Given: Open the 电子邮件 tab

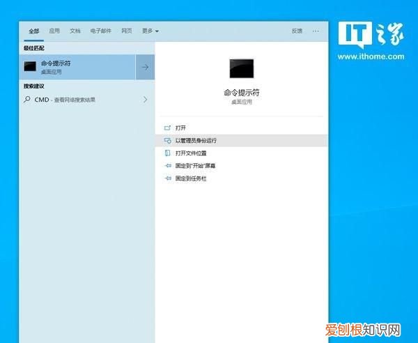Looking at the screenshot, I should 101,31.
